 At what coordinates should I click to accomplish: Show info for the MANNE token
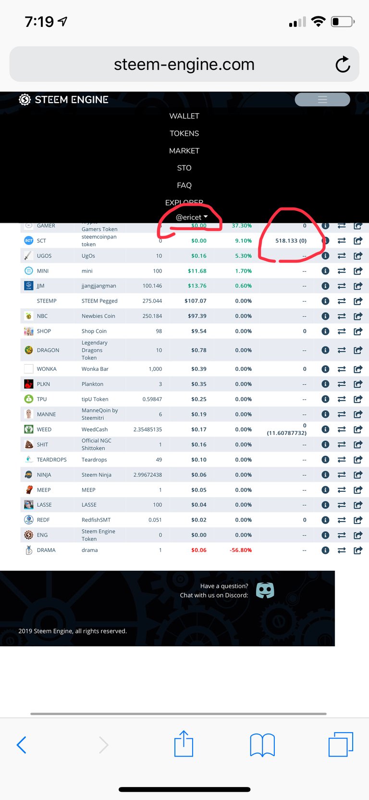click(325, 414)
